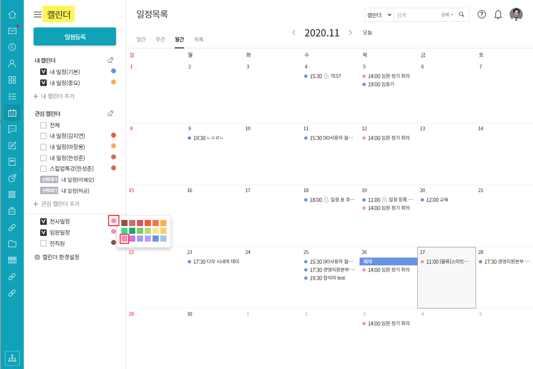
Task: Switch to the 목록 view tab
Action: click(x=198, y=40)
